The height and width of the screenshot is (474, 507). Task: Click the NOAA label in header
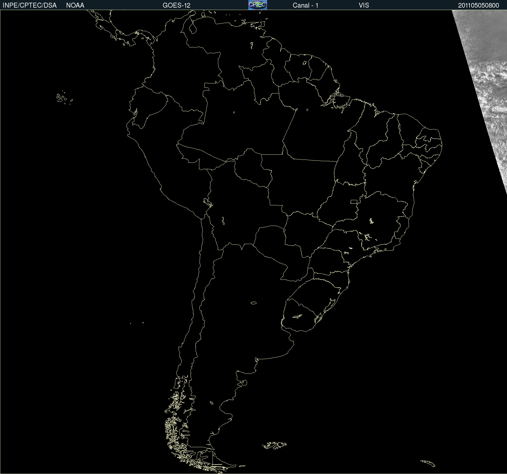click(x=75, y=5)
